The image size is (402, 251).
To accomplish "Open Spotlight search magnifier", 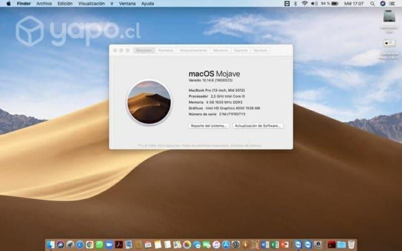I will pos(372,4).
